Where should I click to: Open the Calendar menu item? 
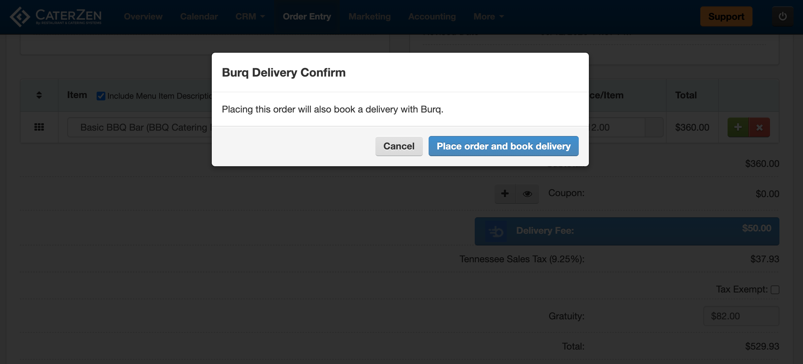tap(199, 16)
